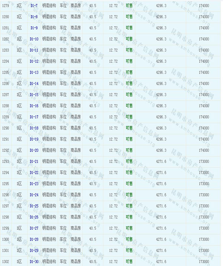The width and height of the screenshot is (223, 266).
Task: Select the 4271.6 unit price in row 1296
Action: click(x=161, y=195)
